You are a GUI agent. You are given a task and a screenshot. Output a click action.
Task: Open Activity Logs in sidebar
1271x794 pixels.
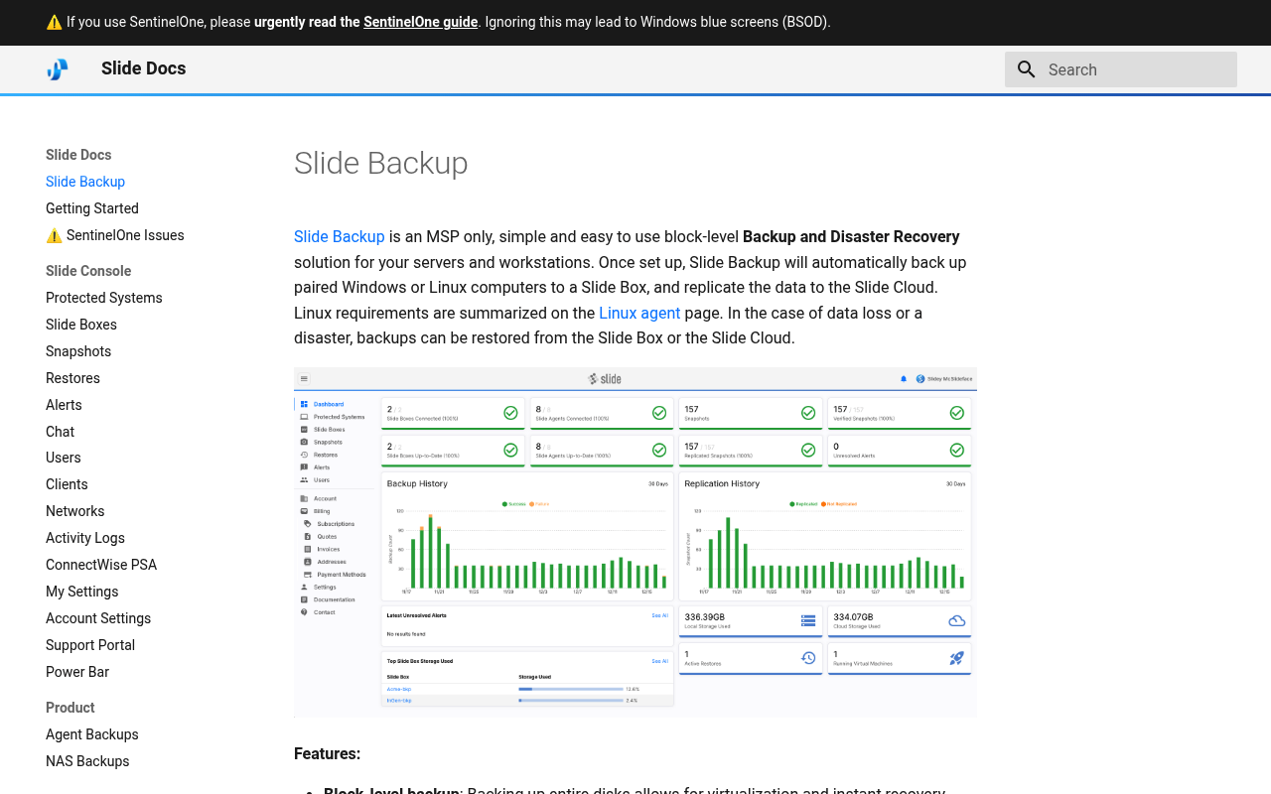(85, 538)
